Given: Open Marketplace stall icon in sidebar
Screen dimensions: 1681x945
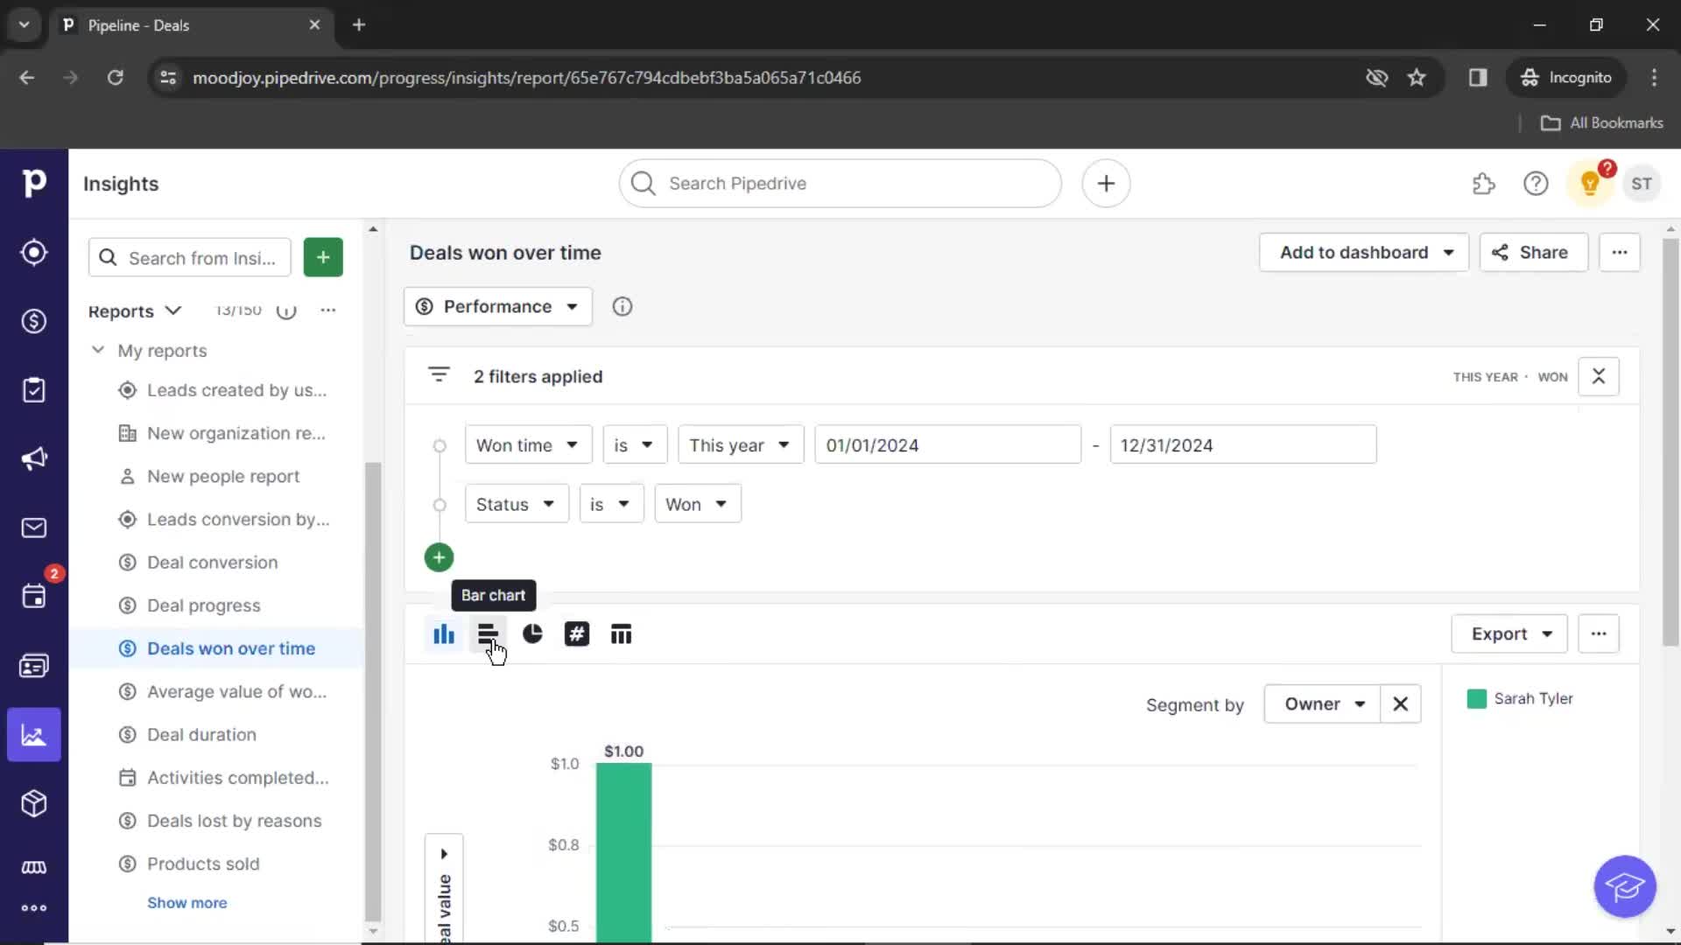Looking at the screenshot, I should pos(33,867).
